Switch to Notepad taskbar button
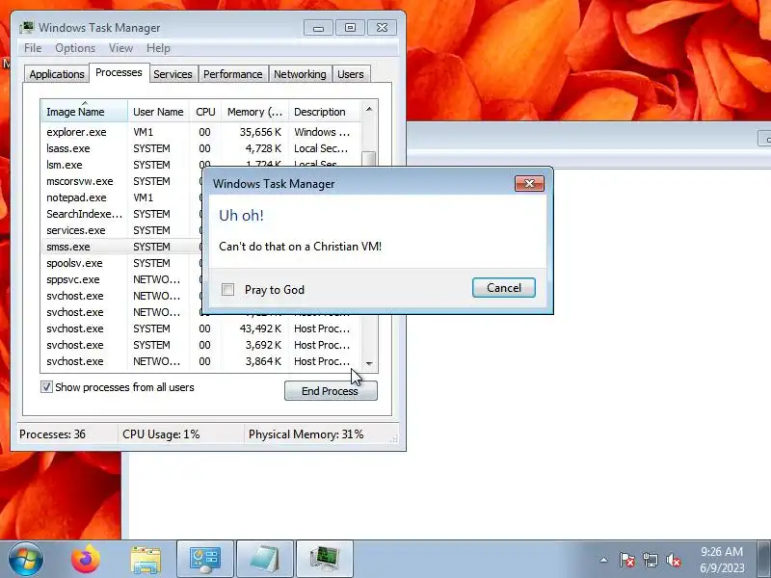 click(x=265, y=560)
